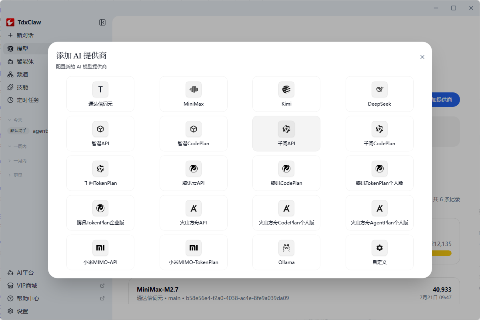Click the external link icon beside 帮助中心
This screenshot has height=320, width=480.
[x=102, y=298]
